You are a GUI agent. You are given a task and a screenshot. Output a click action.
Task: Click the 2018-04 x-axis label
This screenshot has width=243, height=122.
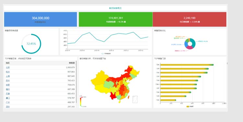(x=67, y=50)
